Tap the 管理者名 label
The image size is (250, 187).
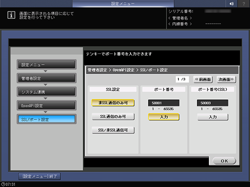[180, 18]
